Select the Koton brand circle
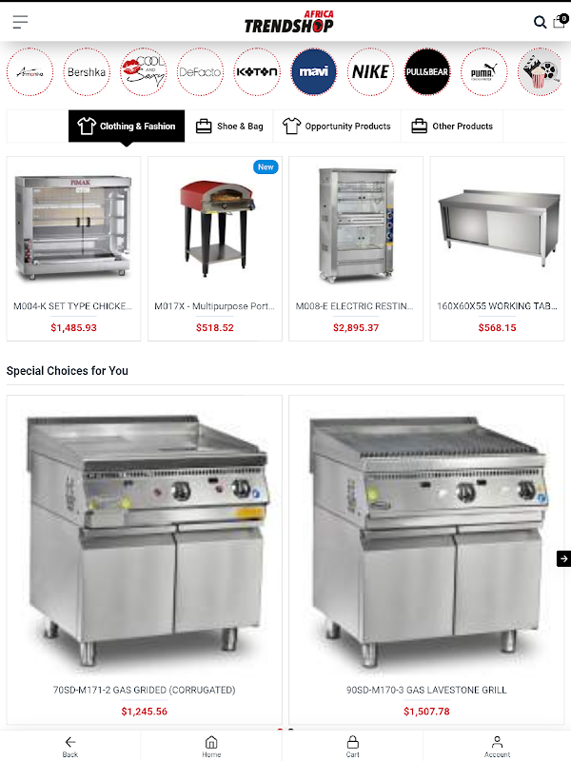This screenshot has width=571, height=761. pos(257,72)
